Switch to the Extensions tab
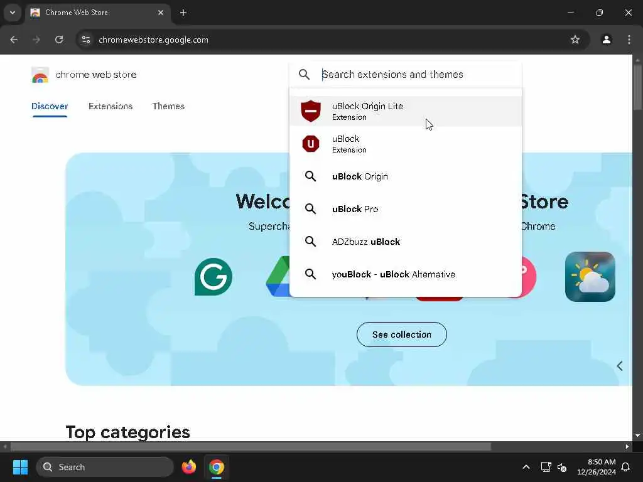This screenshot has width=643, height=482. tap(111, 106)
